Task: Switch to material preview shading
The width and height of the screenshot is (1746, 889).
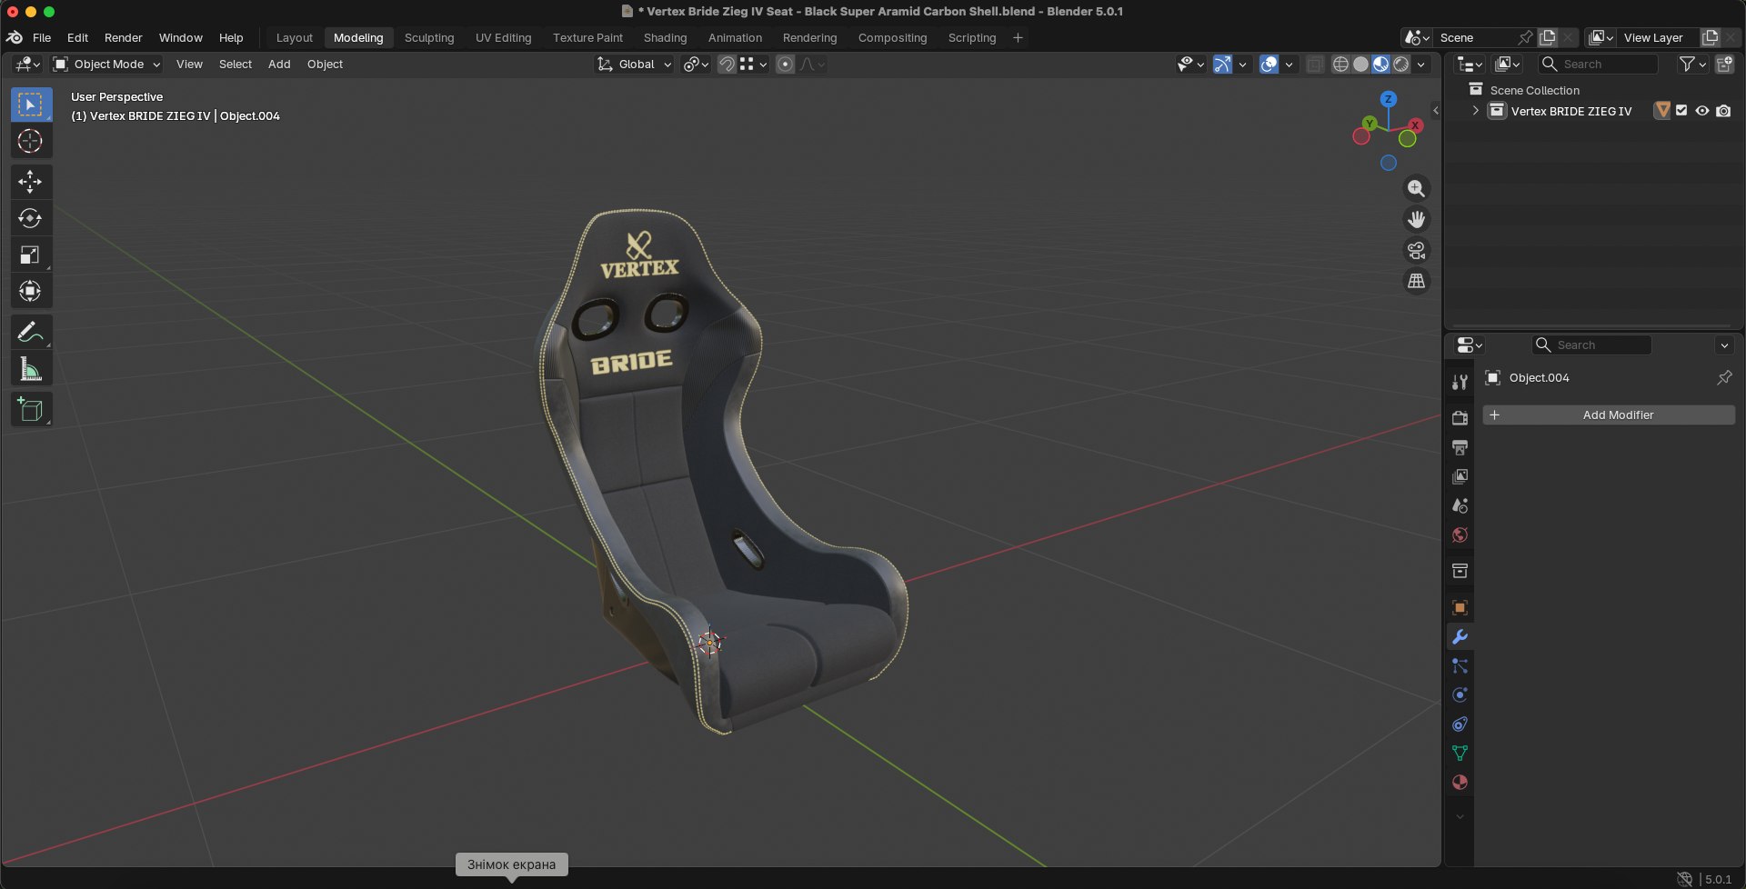Action: coord(1380,64)
